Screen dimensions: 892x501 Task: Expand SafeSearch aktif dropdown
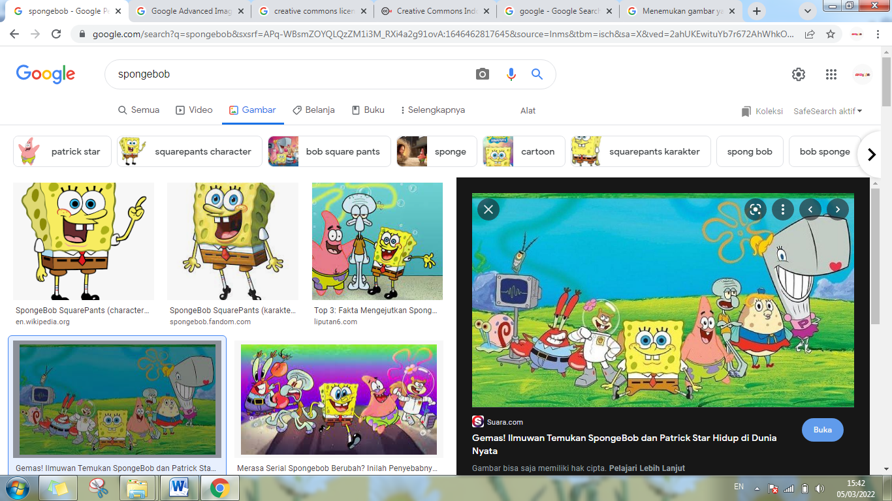pyautogui.click(x=828, y=112)
